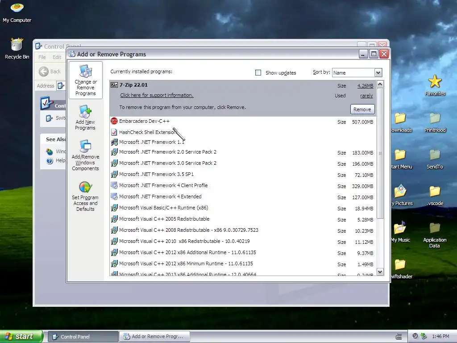Click Remove button for 7-Zip

tap(362, 109)
